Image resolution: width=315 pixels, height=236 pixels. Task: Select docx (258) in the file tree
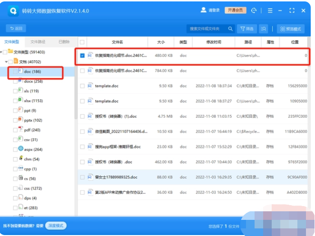(x=33, y=81)
